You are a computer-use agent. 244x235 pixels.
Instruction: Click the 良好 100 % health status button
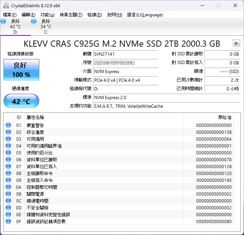(x=21, y=70)
